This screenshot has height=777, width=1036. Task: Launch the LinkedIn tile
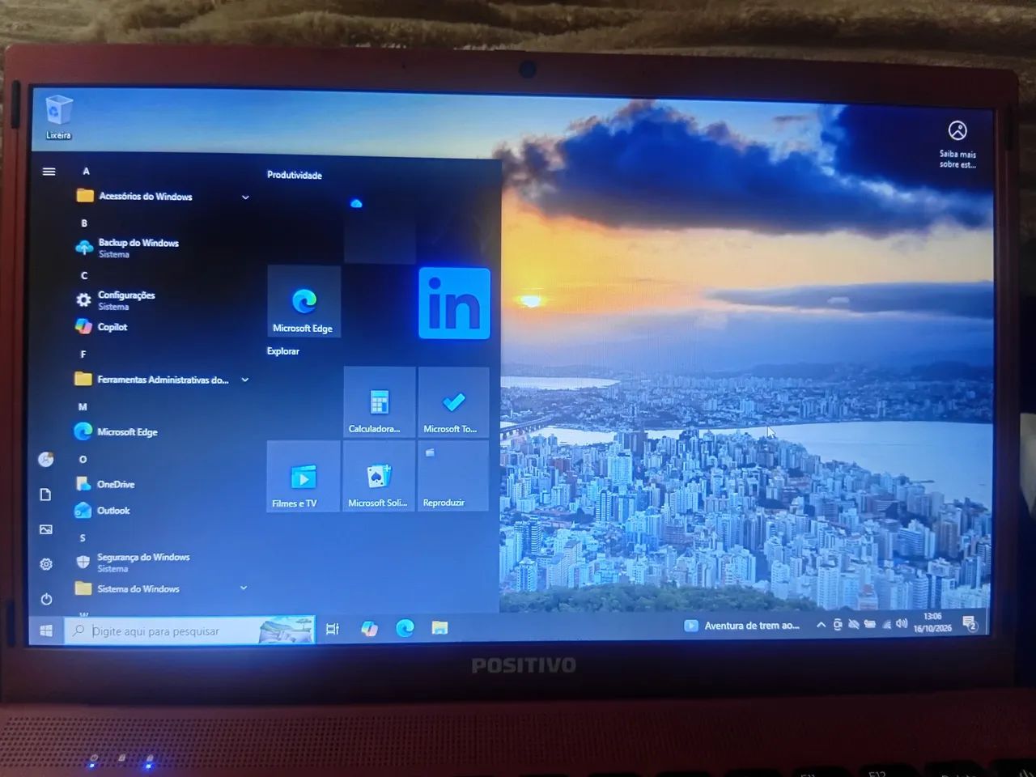point(454,303)
